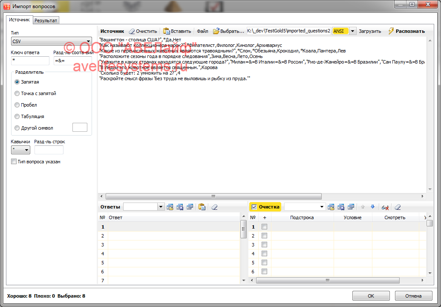This screenshot has width=441, height=307.
Task: Click the Выбрать open folder icon
Action: [216, 31]
